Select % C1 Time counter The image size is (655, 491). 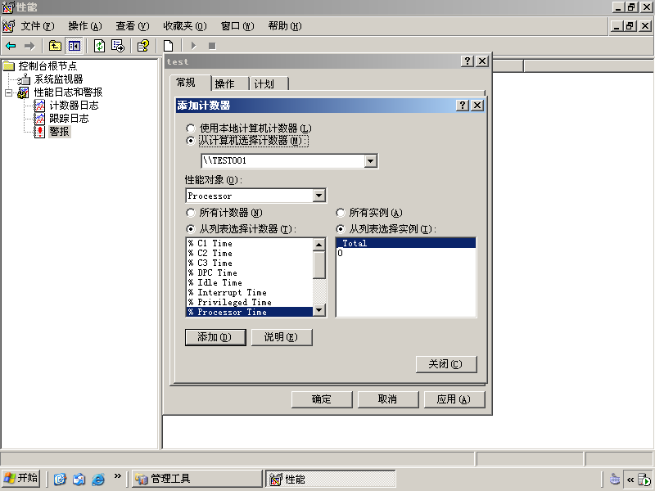[250, 243]
